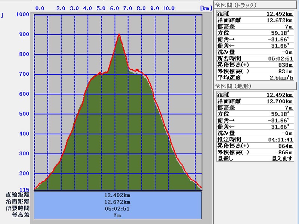Click the 500 elevation axis label

pos(25,114)
